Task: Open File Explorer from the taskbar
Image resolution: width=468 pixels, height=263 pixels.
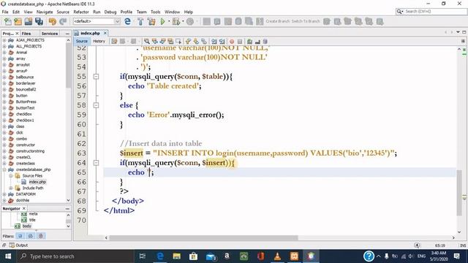Action: 177,256
